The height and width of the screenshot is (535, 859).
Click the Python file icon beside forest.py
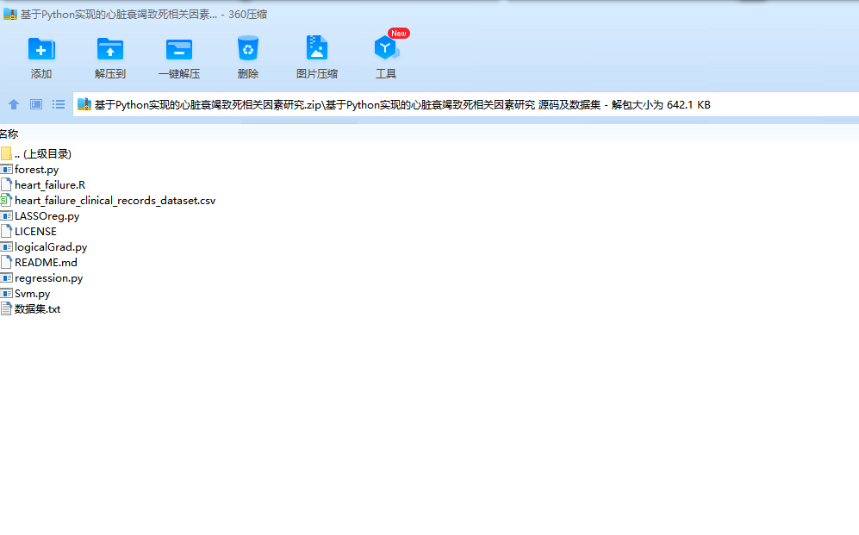[6, 169]
